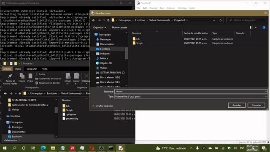Open Archivo tab in File Explorer
This screenshot has width=270, height=152.
click(x=7, y=69)
